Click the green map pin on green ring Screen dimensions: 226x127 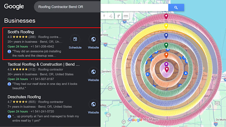tap(166, 45)
